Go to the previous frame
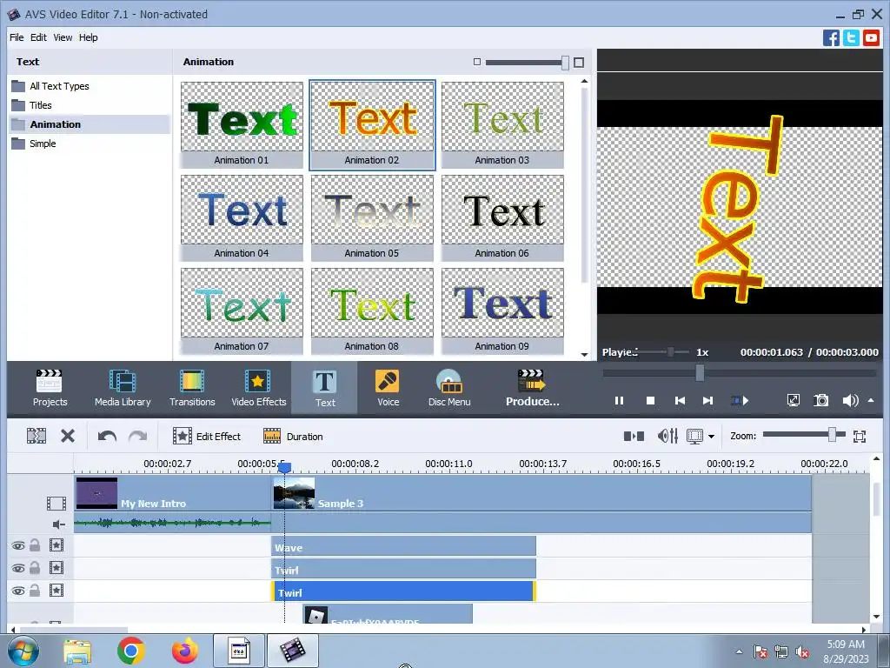 click(680, 400)
